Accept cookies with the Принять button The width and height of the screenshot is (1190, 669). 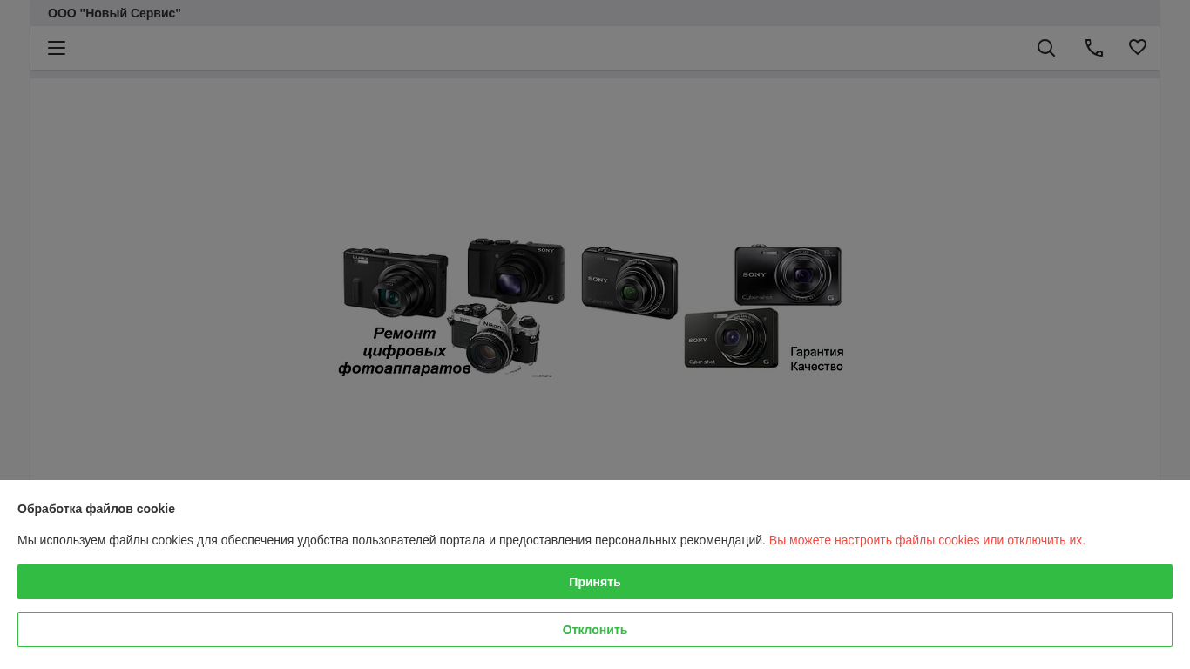[595, 582]
